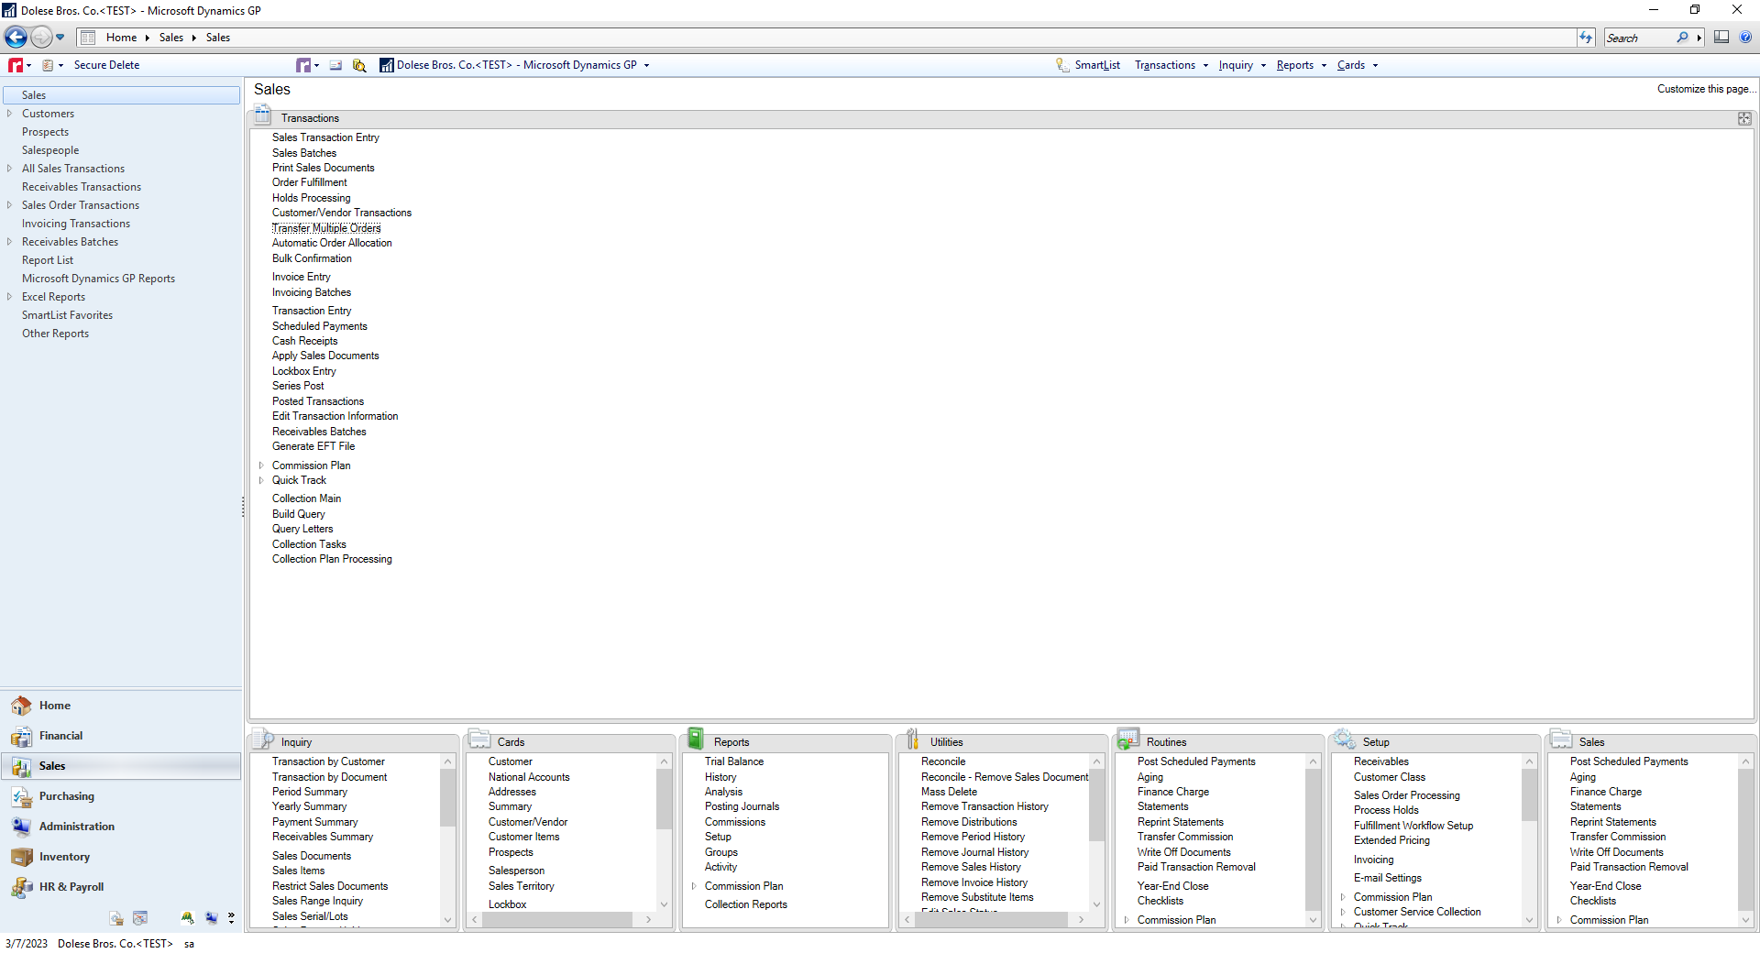Open the Cards menu in toolbar
This screenshot has width=1760, height=953.
pos(1357,65)
